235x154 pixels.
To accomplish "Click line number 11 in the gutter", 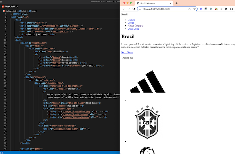I will click(5, 43).
